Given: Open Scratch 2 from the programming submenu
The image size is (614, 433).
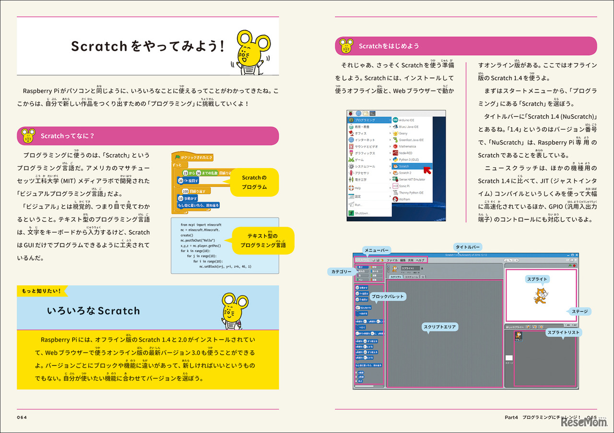Looking at the screenshot, I should pyautogui.click(x=412, y=173).
